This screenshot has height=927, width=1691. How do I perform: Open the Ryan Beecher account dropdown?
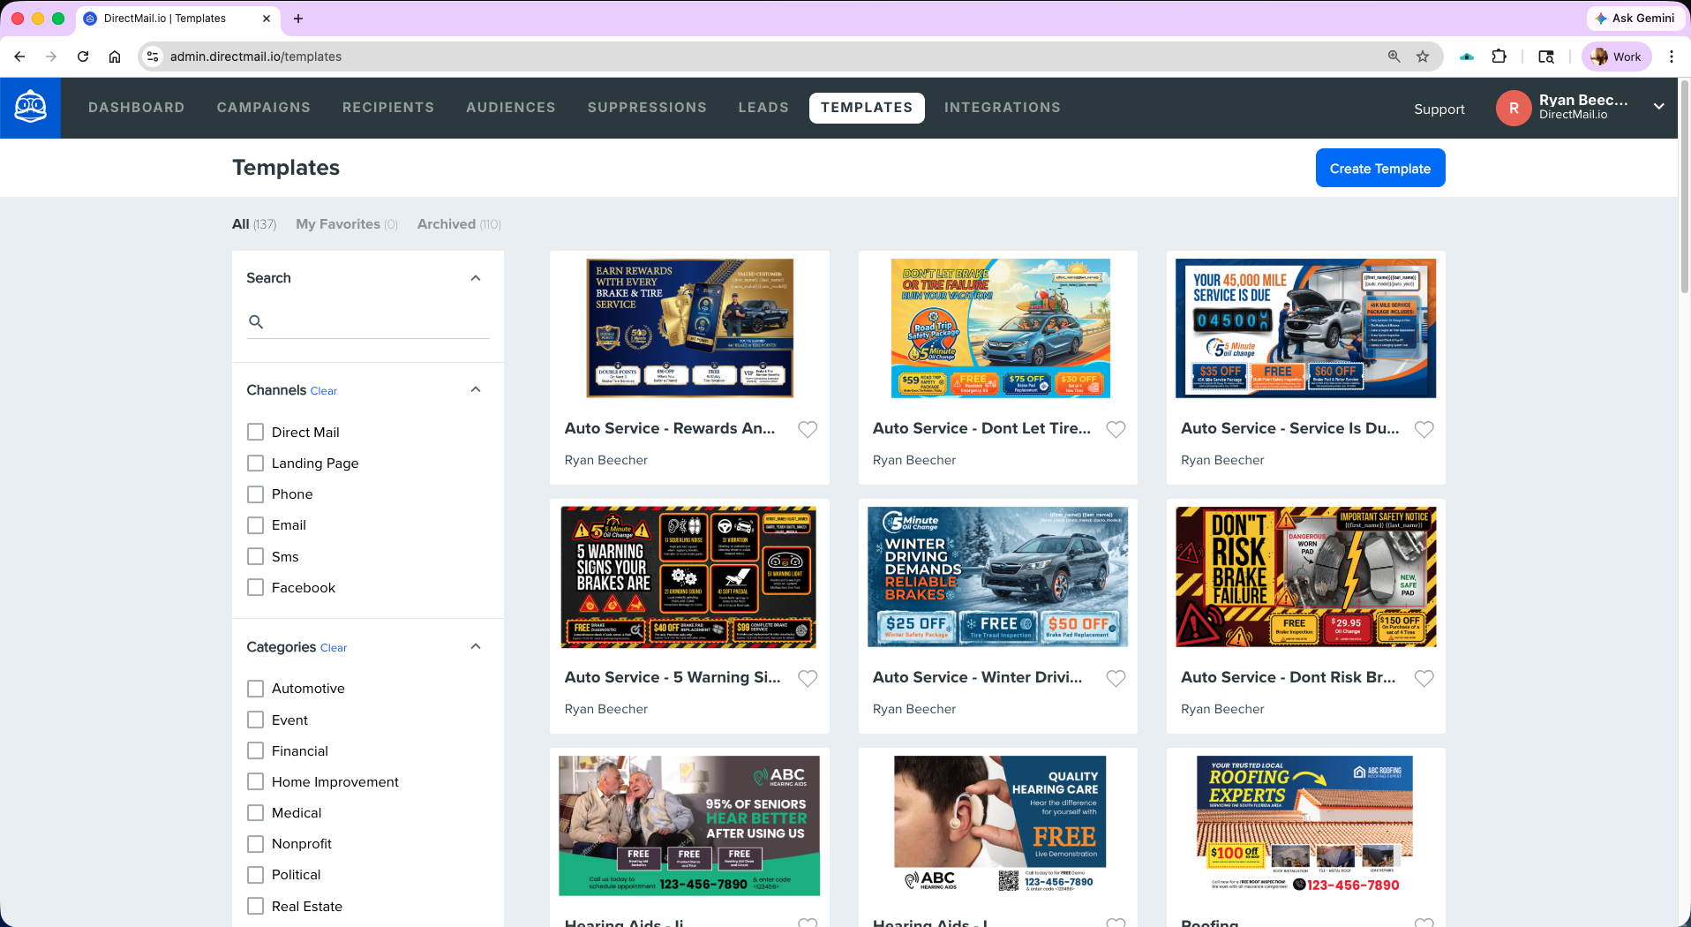[x=1658, y=107]
